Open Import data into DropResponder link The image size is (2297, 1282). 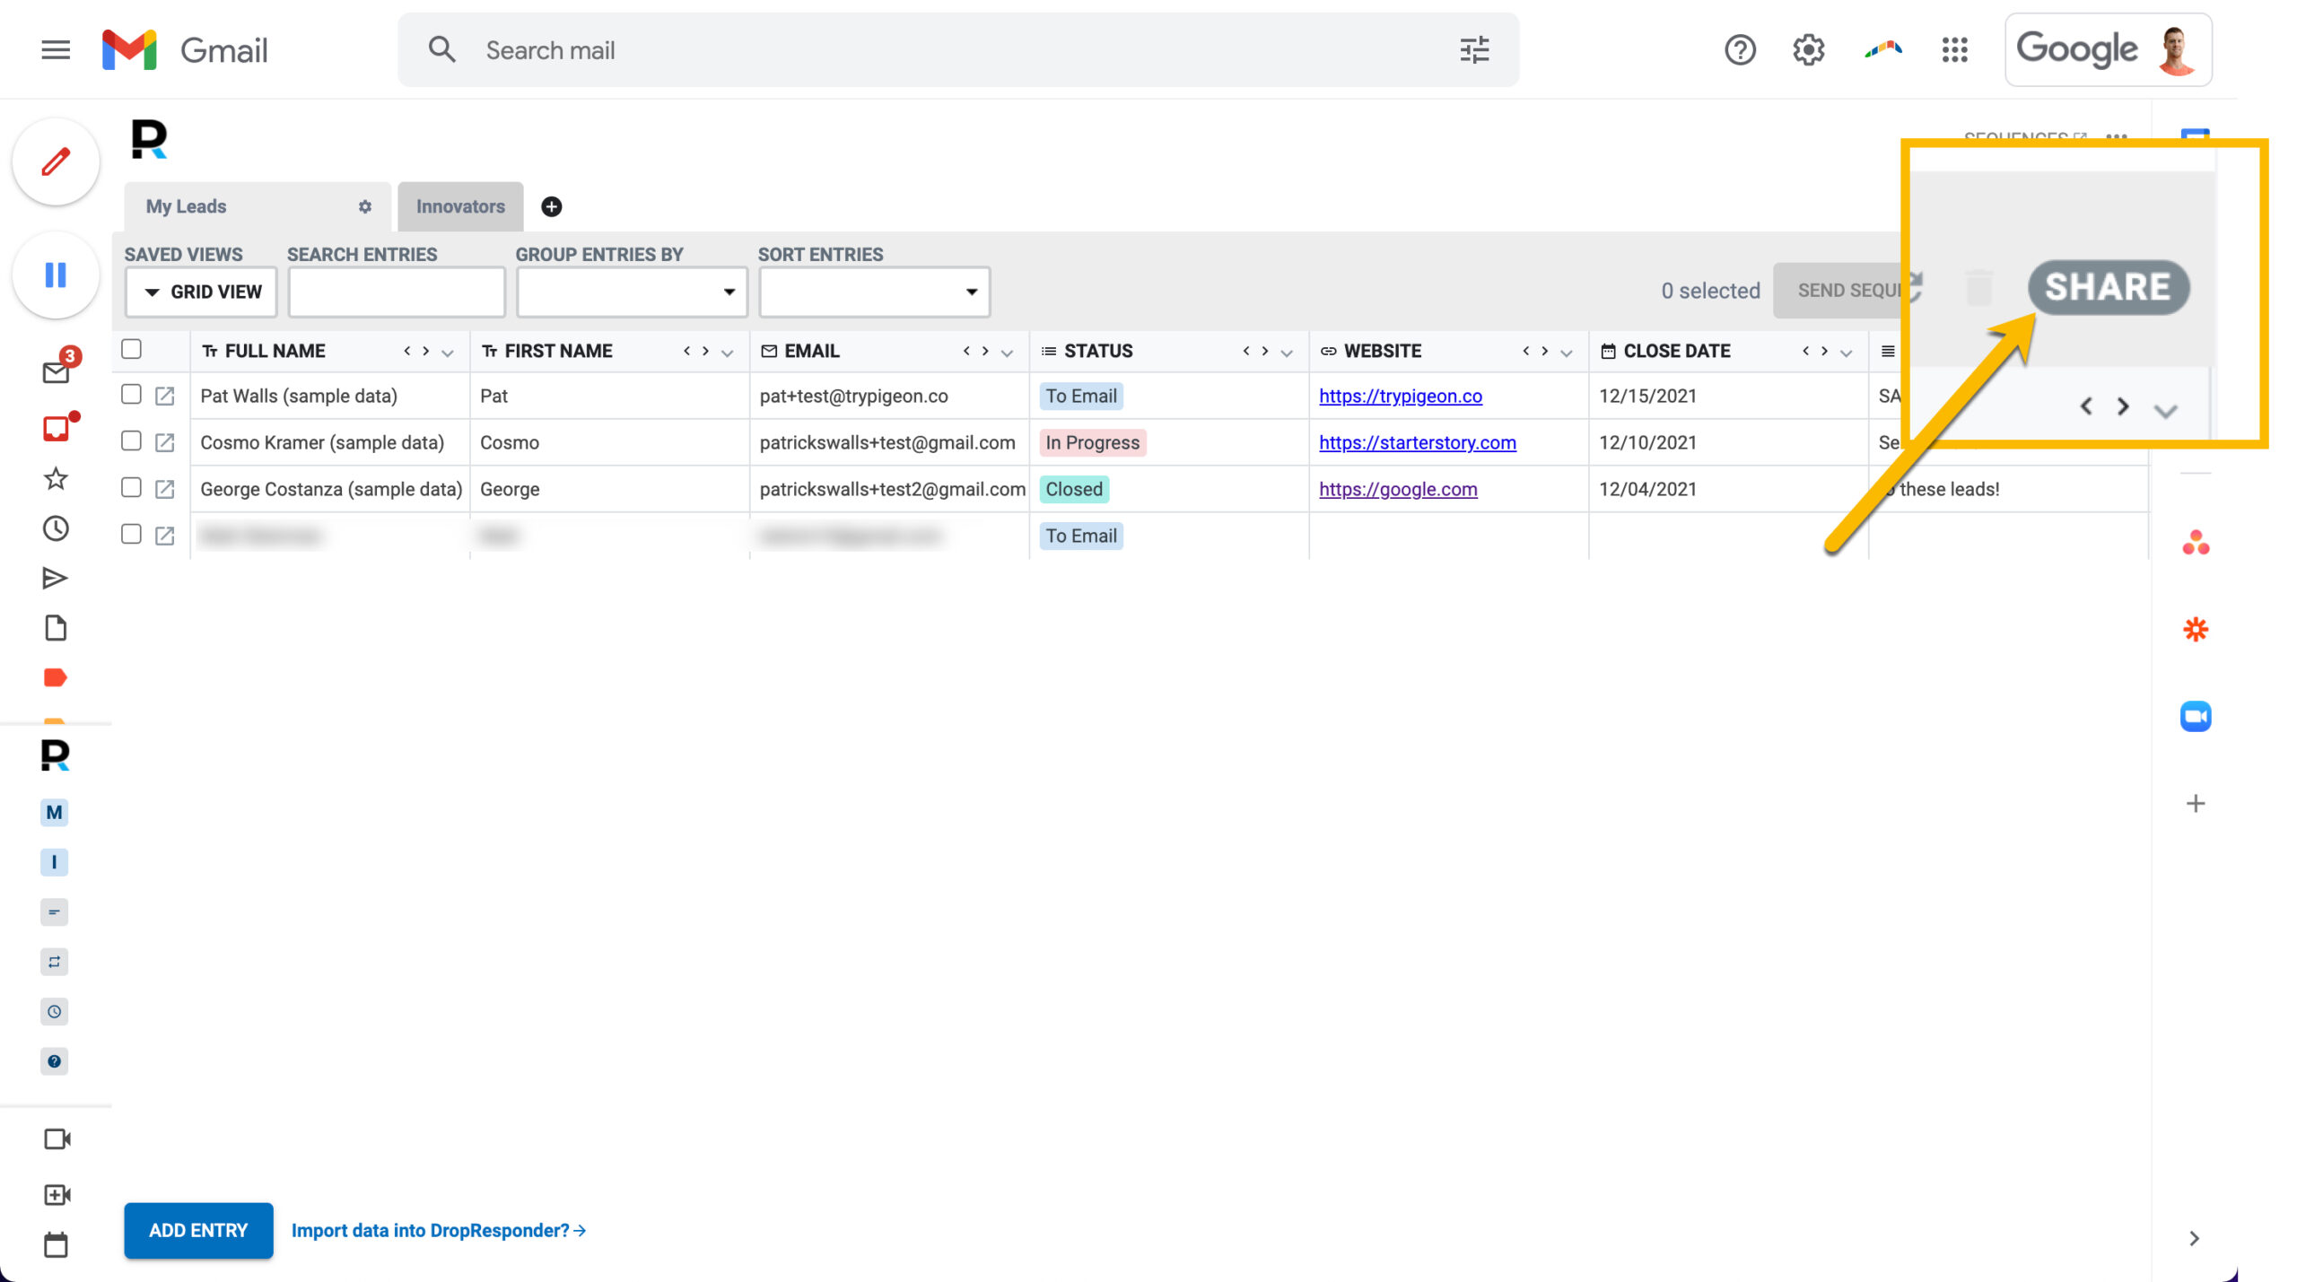coord(439,1230)
